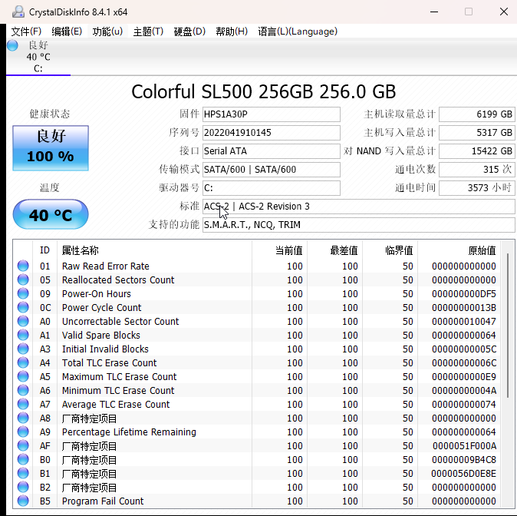Click the firmware field HPS1A30P

point(271,114)
